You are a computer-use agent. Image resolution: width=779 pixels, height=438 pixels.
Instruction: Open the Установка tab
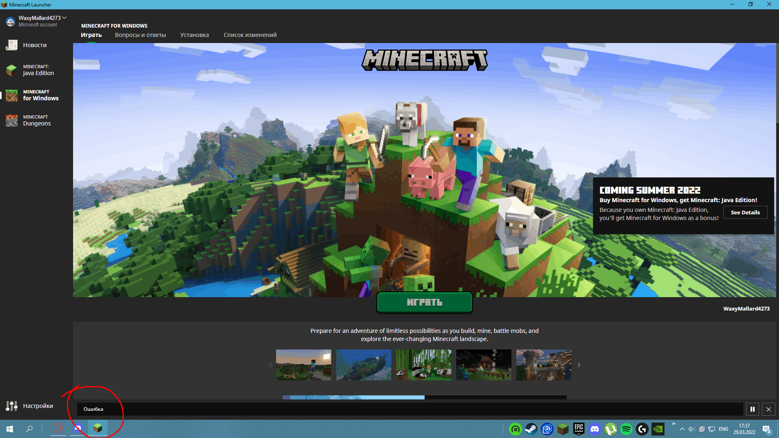(194, 35)
